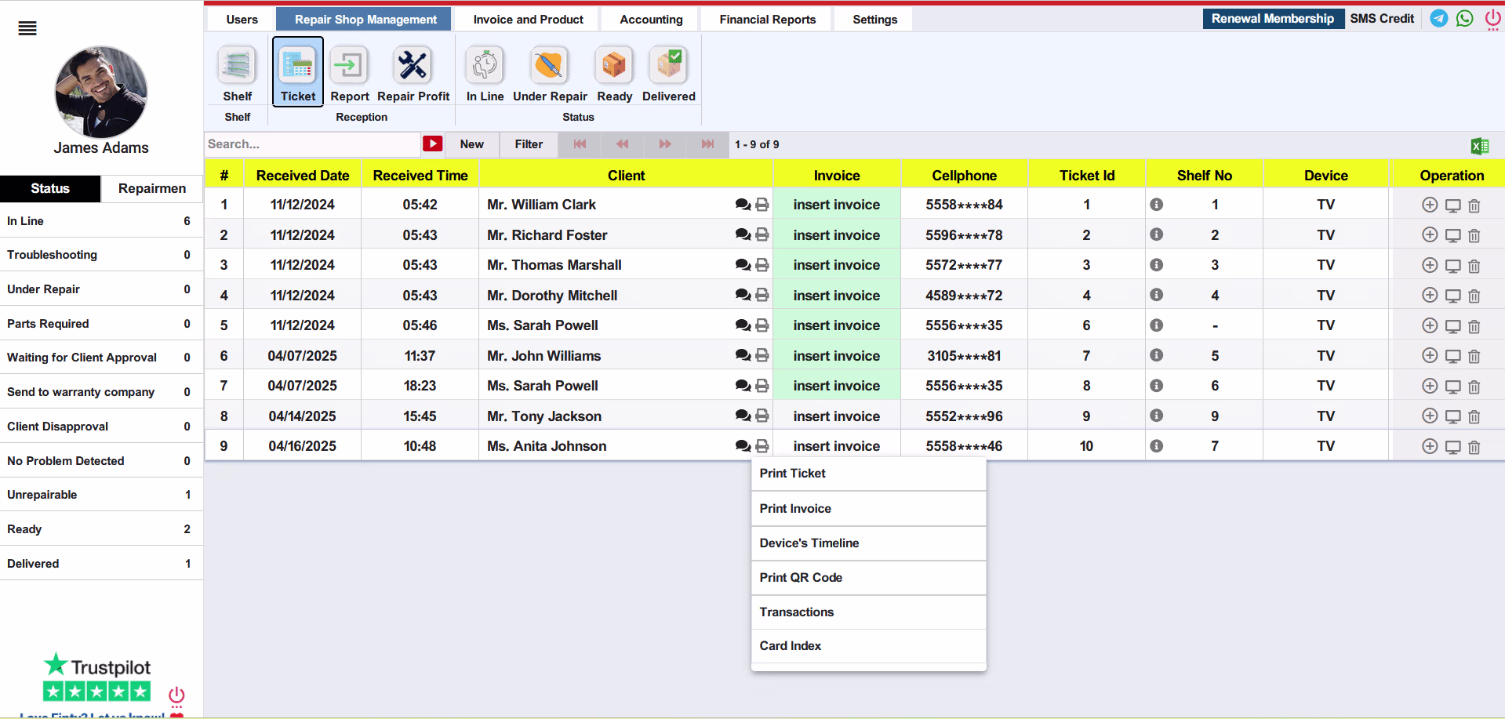Open the Report icon

point(349,65)
